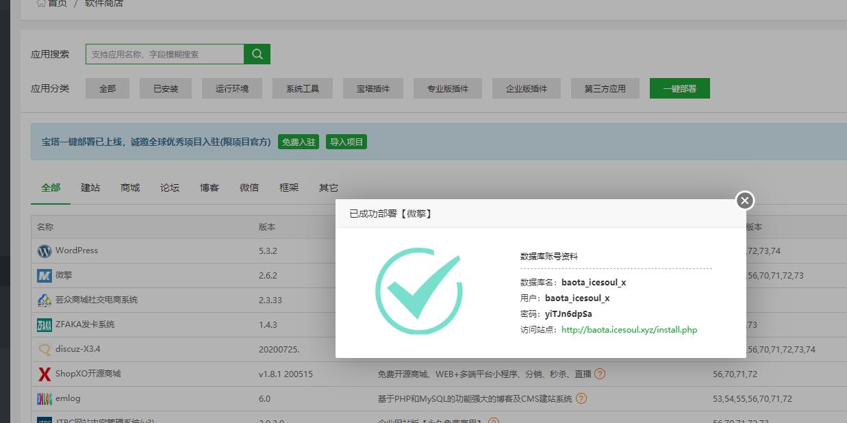Click the 免费入驻 button
The image size is (847, 423).
pyautogui.click(x=299, y=142)
